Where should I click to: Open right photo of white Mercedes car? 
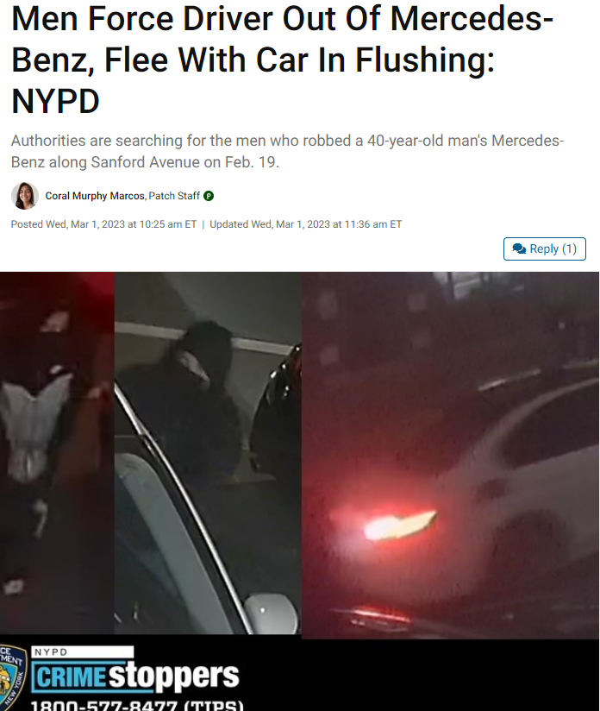pyautogui.click(x=451, y=456)
